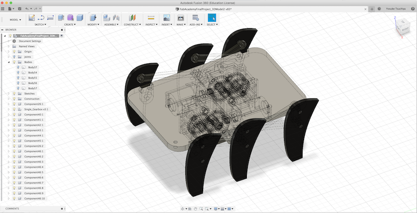Click the Insert image icon

click(166, 17)
